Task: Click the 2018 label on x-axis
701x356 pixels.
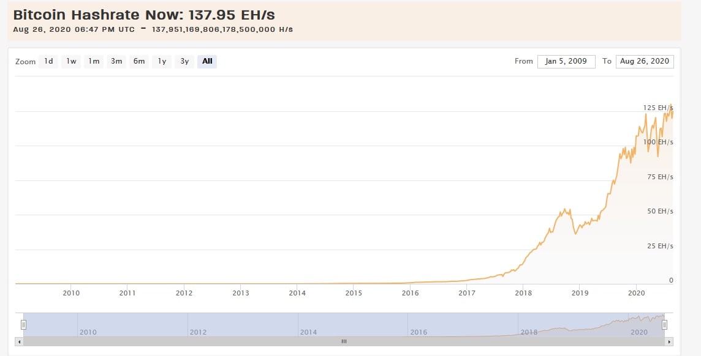Action: point(523,293)
